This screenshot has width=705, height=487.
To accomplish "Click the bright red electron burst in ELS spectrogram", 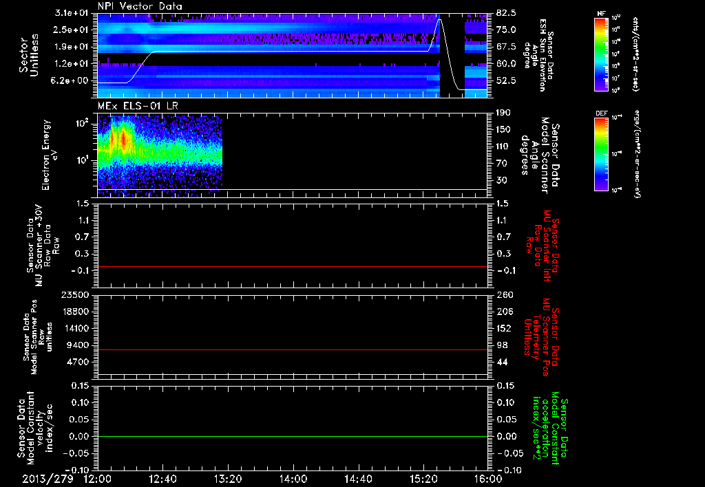I will [x=123, y=137].
